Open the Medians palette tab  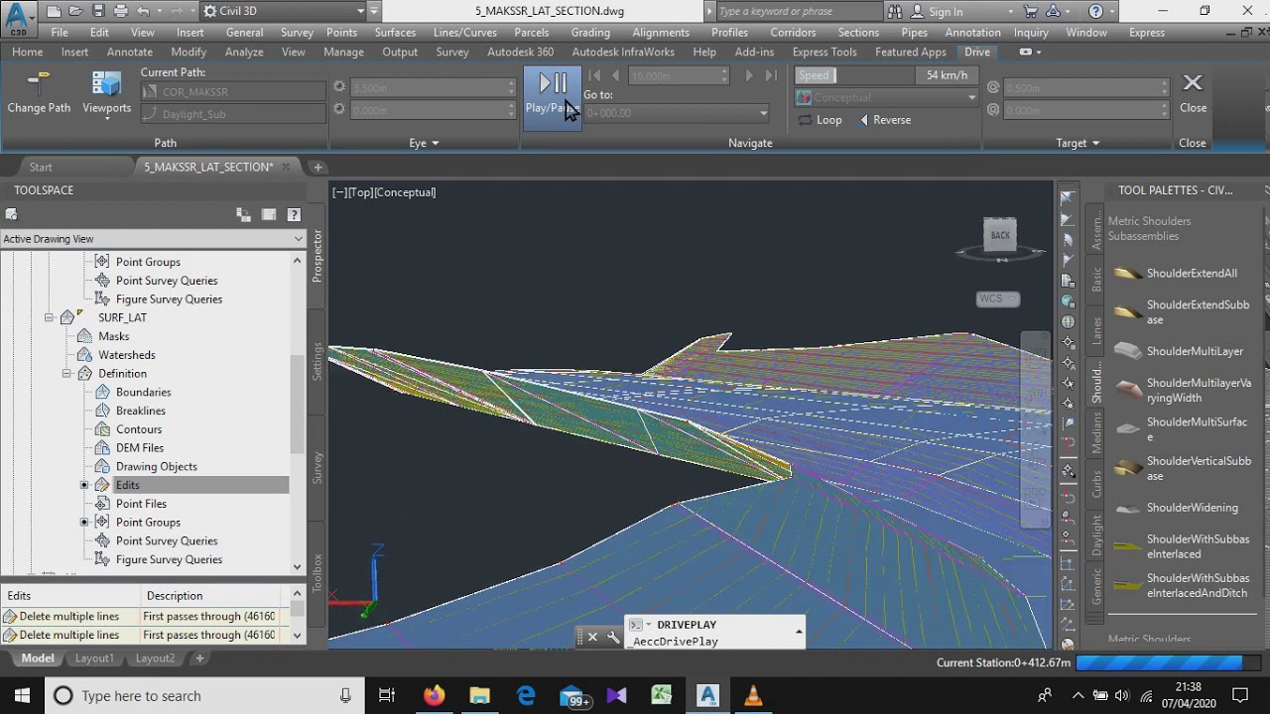(1096, 433)
